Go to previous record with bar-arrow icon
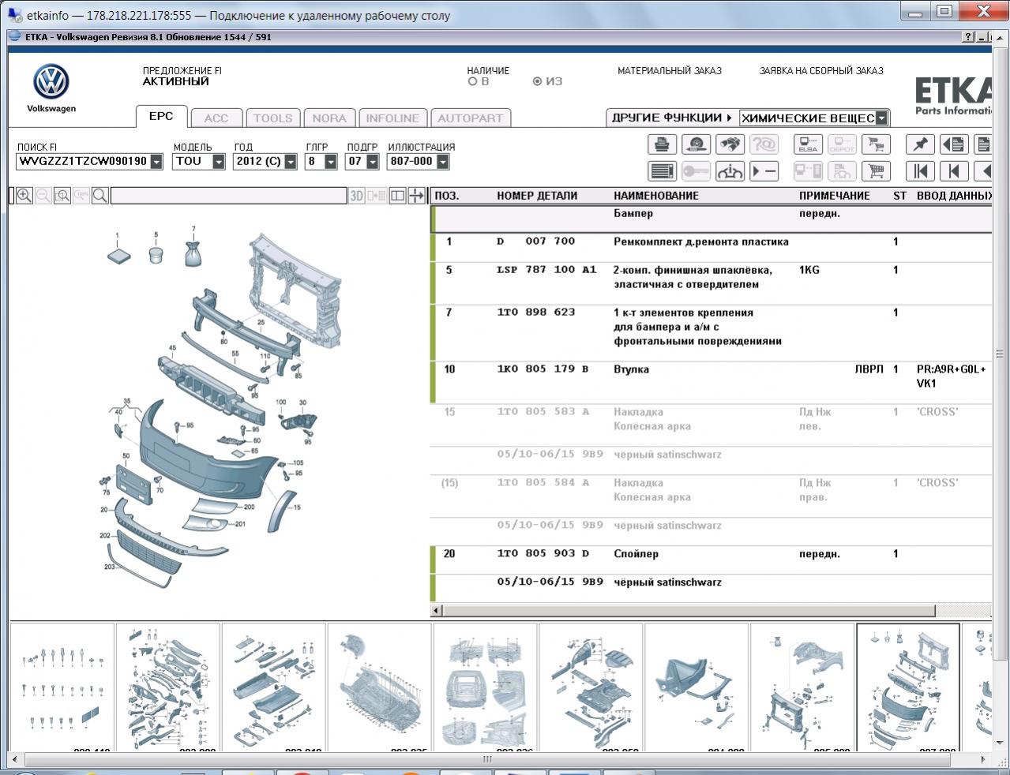Image resolution: width=1010 pixels, height=775 pixels. pos(954,171)
